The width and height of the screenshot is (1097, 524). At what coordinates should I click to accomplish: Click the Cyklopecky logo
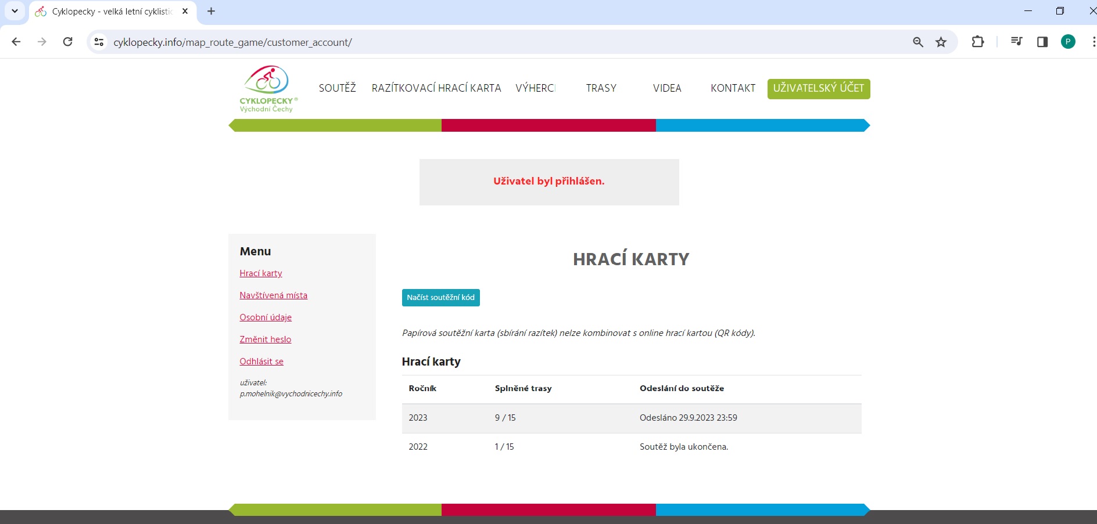pos(267,89)
